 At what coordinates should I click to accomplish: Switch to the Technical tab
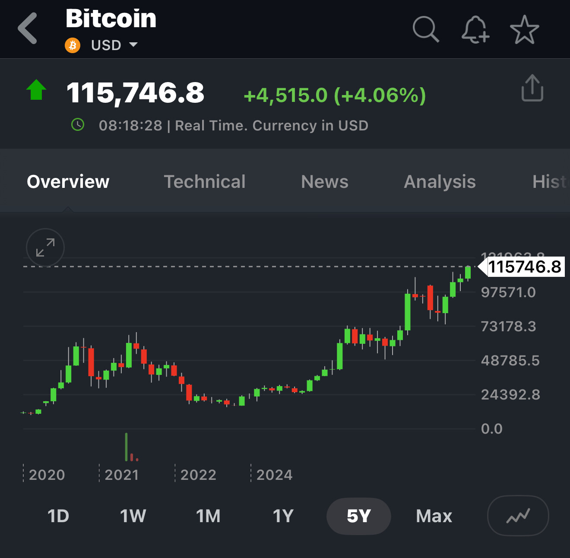(x=205, y=182)
